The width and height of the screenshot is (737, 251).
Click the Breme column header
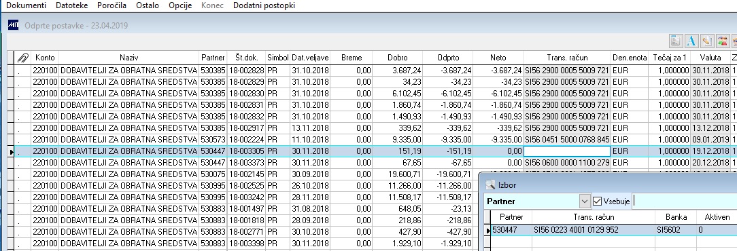pyautogui.click(x=351, y=58)
